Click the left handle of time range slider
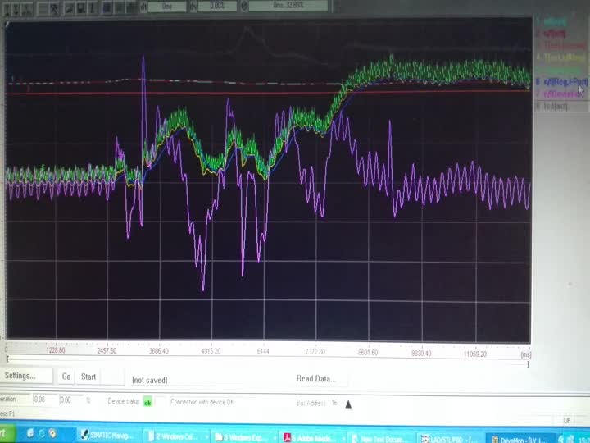The image size is (590, 443). (x=7, y=359)
